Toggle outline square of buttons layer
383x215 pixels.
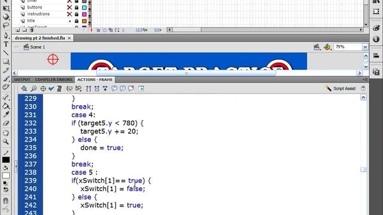coord(84,8)
